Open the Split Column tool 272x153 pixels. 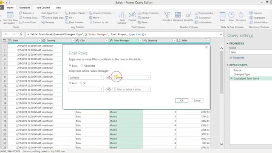(x=122, y=18)
